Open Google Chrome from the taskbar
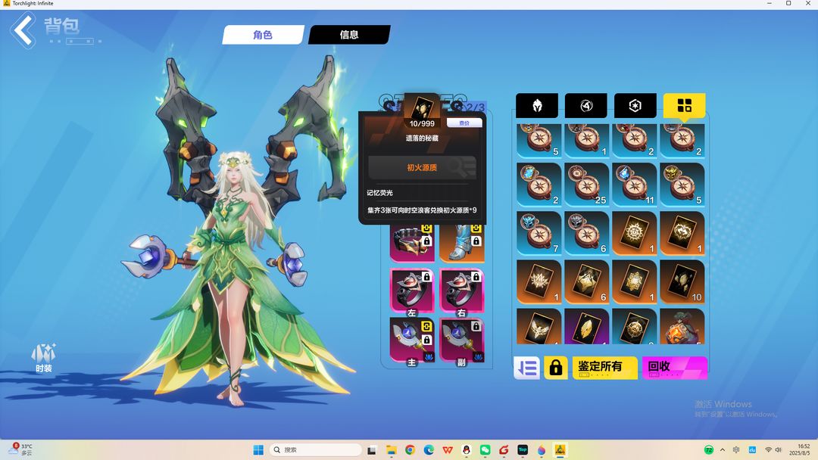 pyautogui.click(x=410, y=449)
